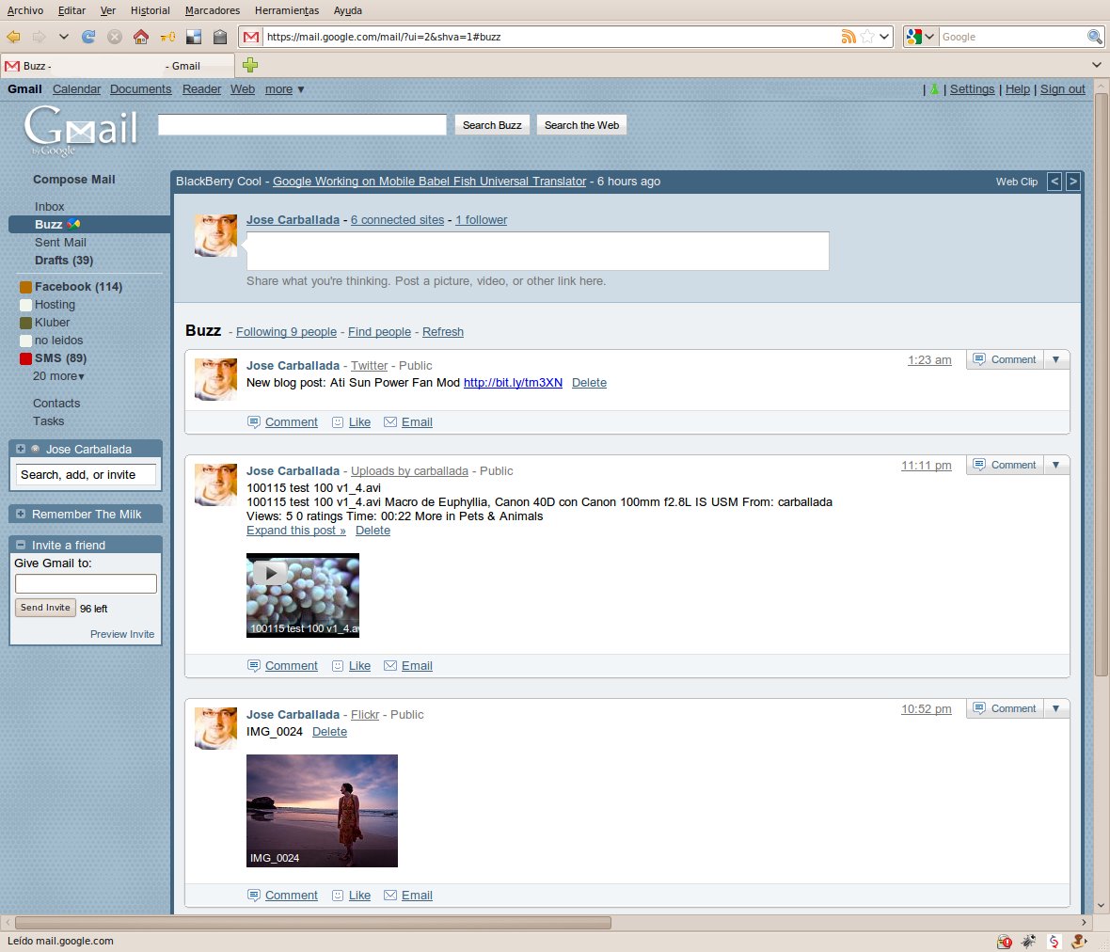The image size is (1110, 952).
Task: Expand the Jose Carballada chat widget plus
Action: coord(21,449)
